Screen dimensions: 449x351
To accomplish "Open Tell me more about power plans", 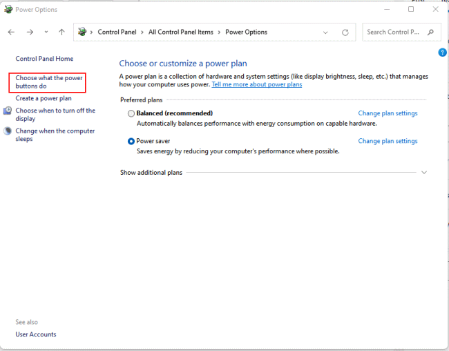I will [257, 84].
